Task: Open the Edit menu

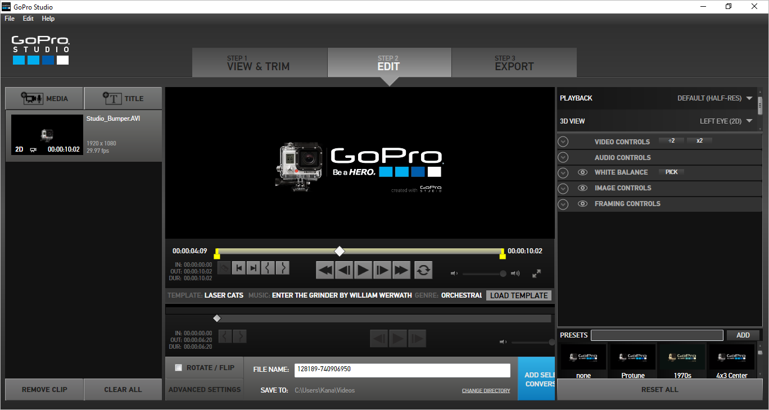Action: pos(28,19)
